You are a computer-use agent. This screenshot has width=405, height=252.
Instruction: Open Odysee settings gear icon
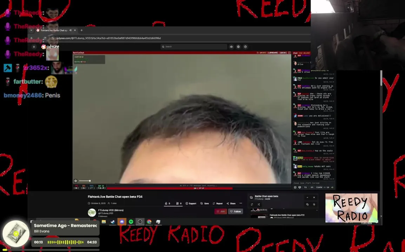[x=238, y=47]
